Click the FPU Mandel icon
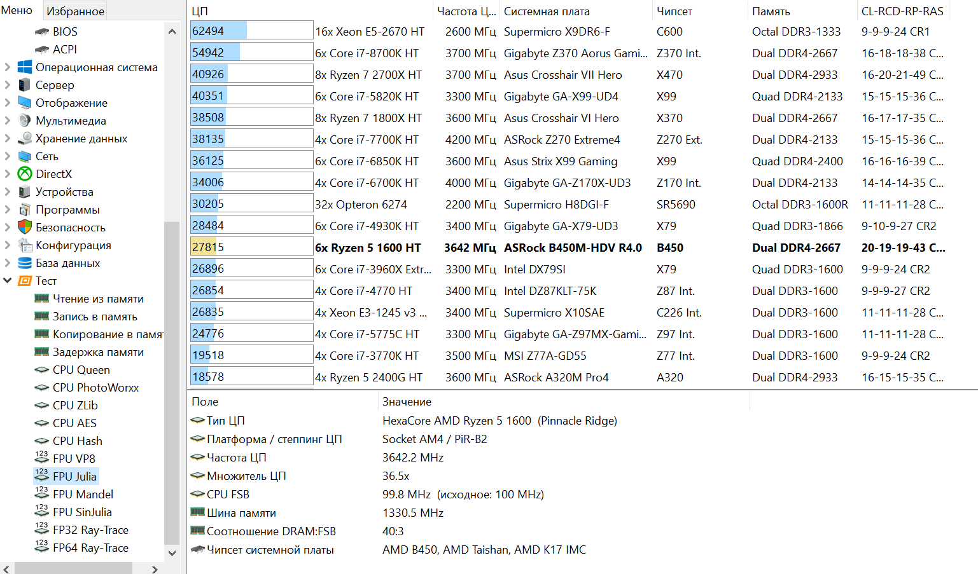The height and width of the screenshot is (574, 978). tap(42, 493)
